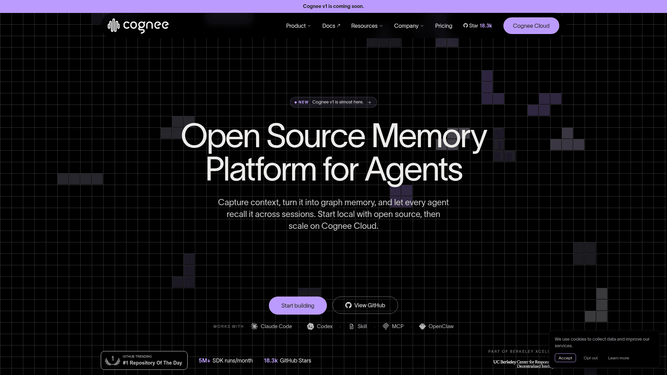Click the cognee waveform logo icon
Viewport: 667px width, 375px height.
click(x=114, y=25)
